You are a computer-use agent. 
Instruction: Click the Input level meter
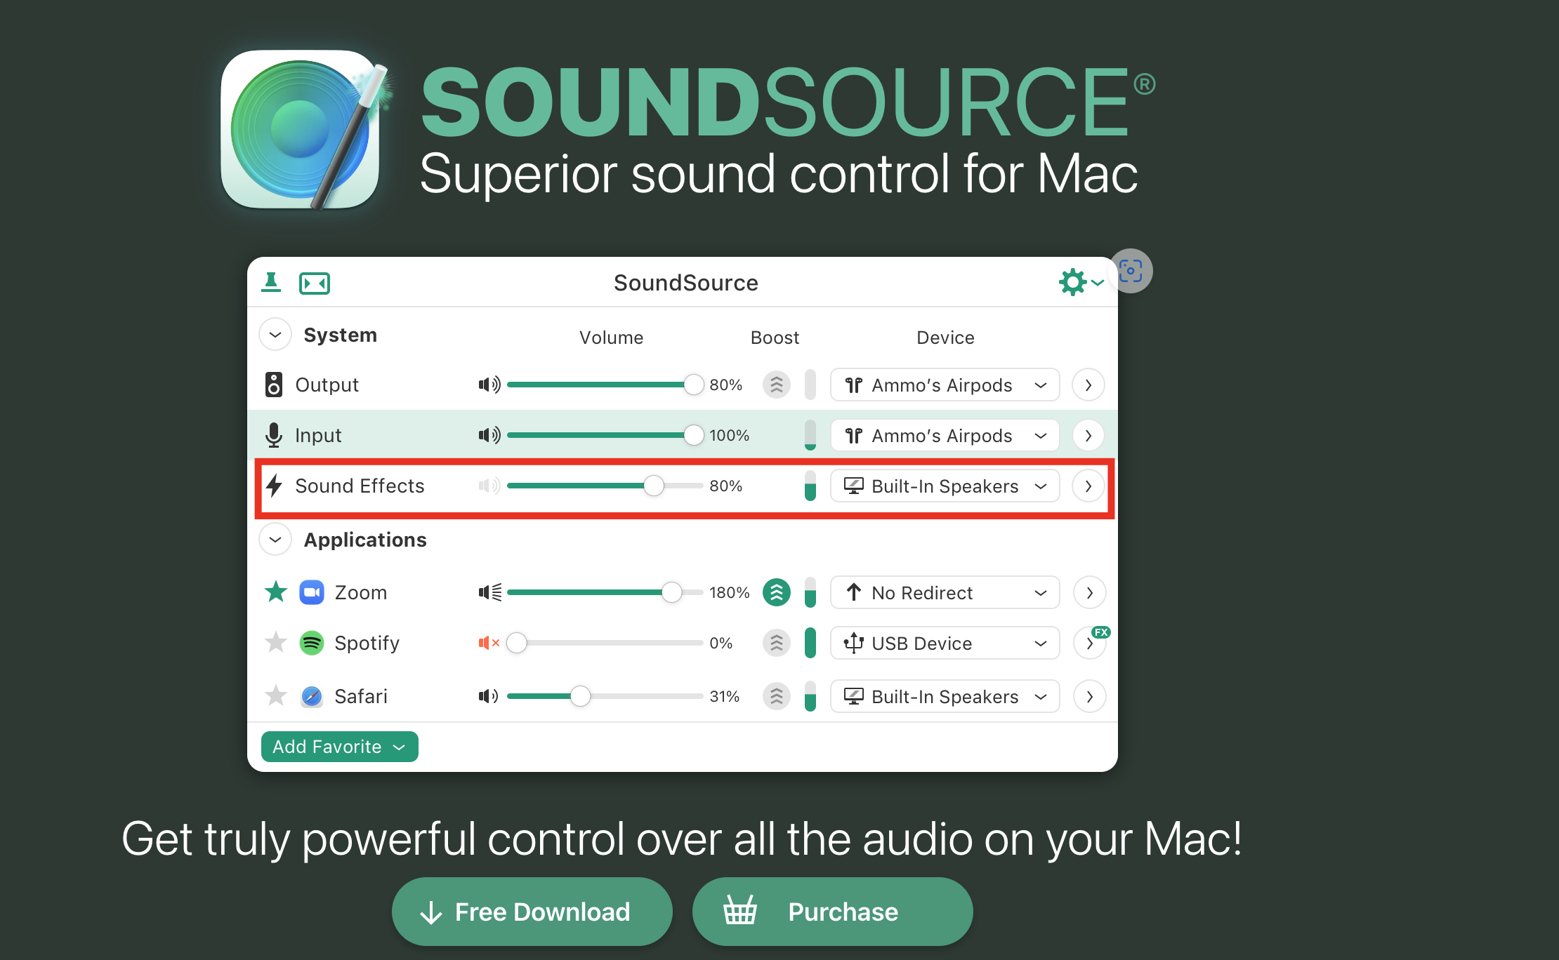810,435
